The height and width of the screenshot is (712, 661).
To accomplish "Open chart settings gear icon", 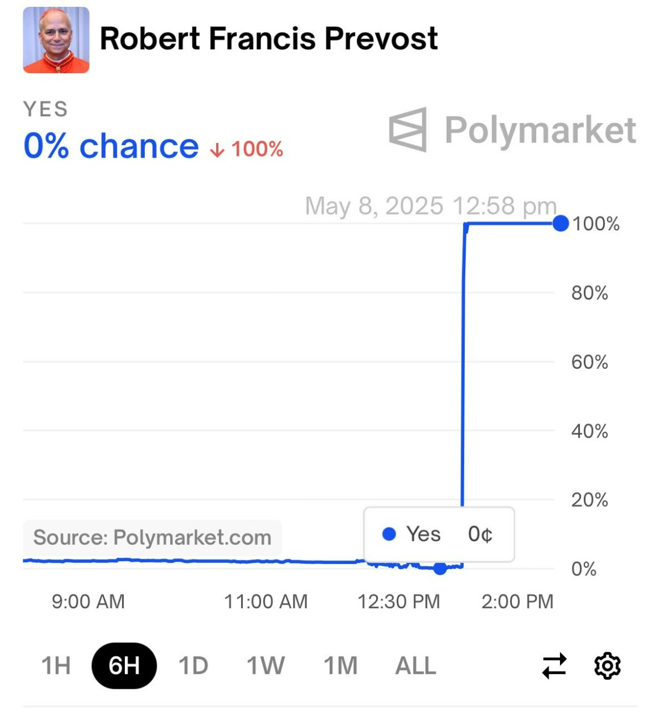I will (x=607, y=665).
